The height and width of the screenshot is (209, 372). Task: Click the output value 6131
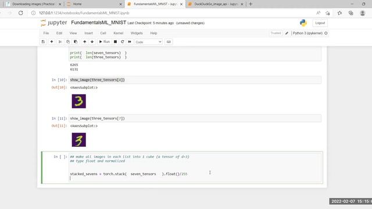click(x=74, y=69)
